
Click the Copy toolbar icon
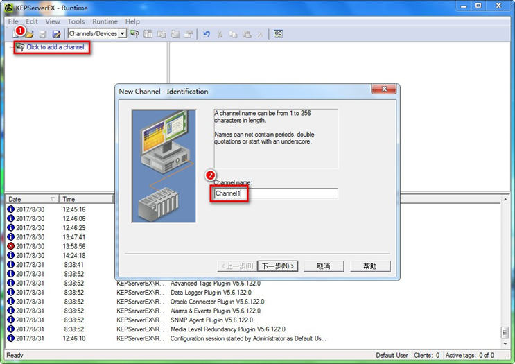pyautogui.click(x=233, y=34)
